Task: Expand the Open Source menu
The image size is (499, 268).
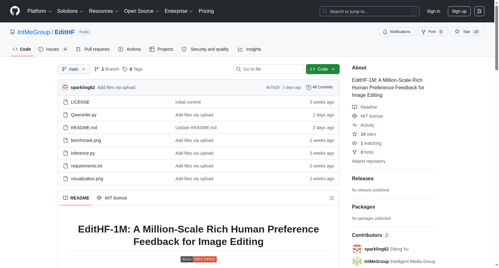Action: [x=142, y=11]
